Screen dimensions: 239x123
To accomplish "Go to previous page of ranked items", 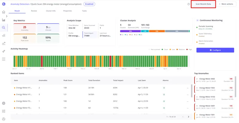I will point(183,117).
